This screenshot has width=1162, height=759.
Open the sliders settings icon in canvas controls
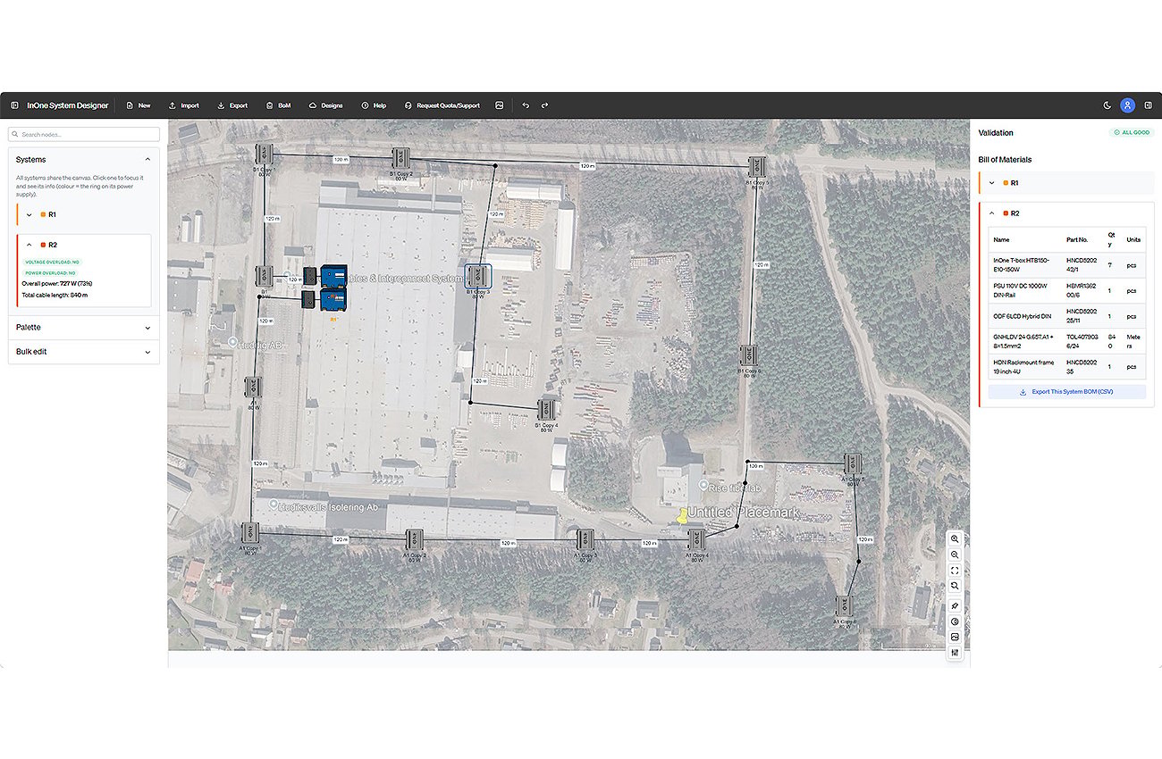pos(956,653)
